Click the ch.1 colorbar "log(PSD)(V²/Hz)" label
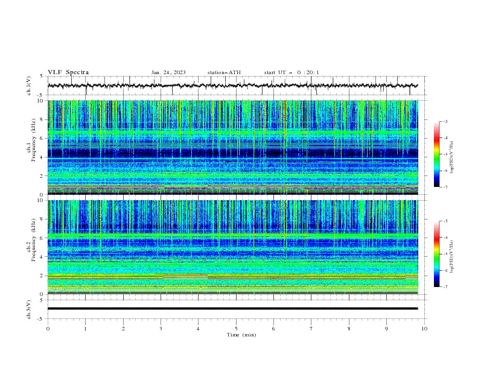Screen dimensions: 478x369 (452, 157)
